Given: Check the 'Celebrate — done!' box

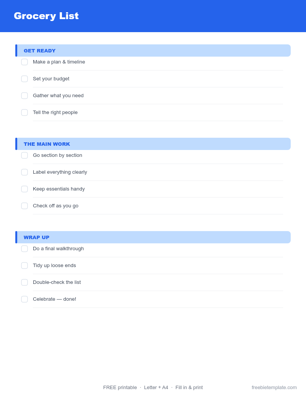Looking at the screenshot, I should pos(24,299).
